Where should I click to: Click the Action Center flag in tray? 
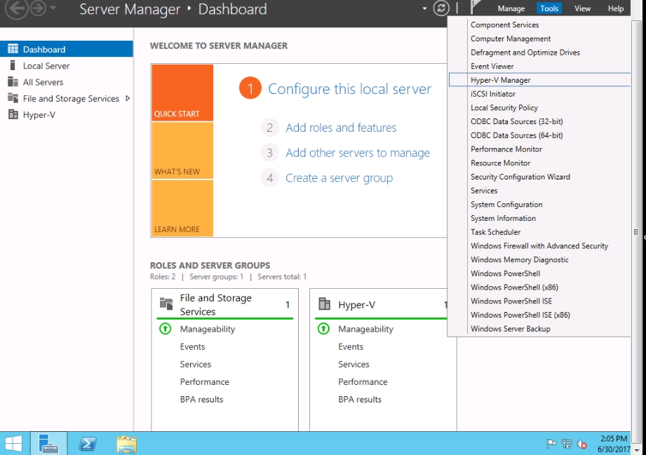551,444
